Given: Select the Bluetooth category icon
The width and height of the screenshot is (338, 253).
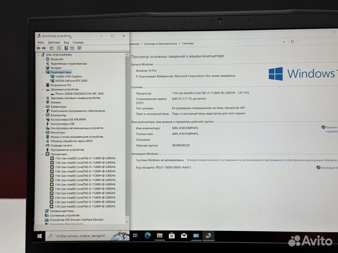Looking at the screenshot, I should tap(47, 59).
